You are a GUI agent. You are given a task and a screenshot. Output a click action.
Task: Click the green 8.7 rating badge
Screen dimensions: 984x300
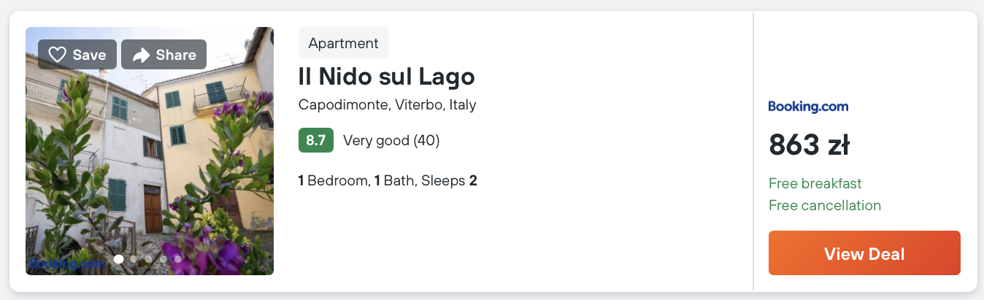316,140
